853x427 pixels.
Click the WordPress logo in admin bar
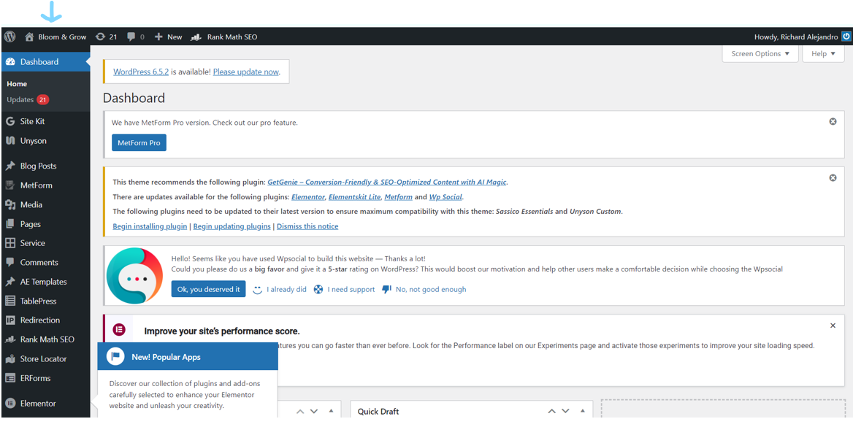click(x=9, y=36)
